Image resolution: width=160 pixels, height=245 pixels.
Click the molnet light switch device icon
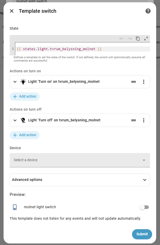(15, 207)
